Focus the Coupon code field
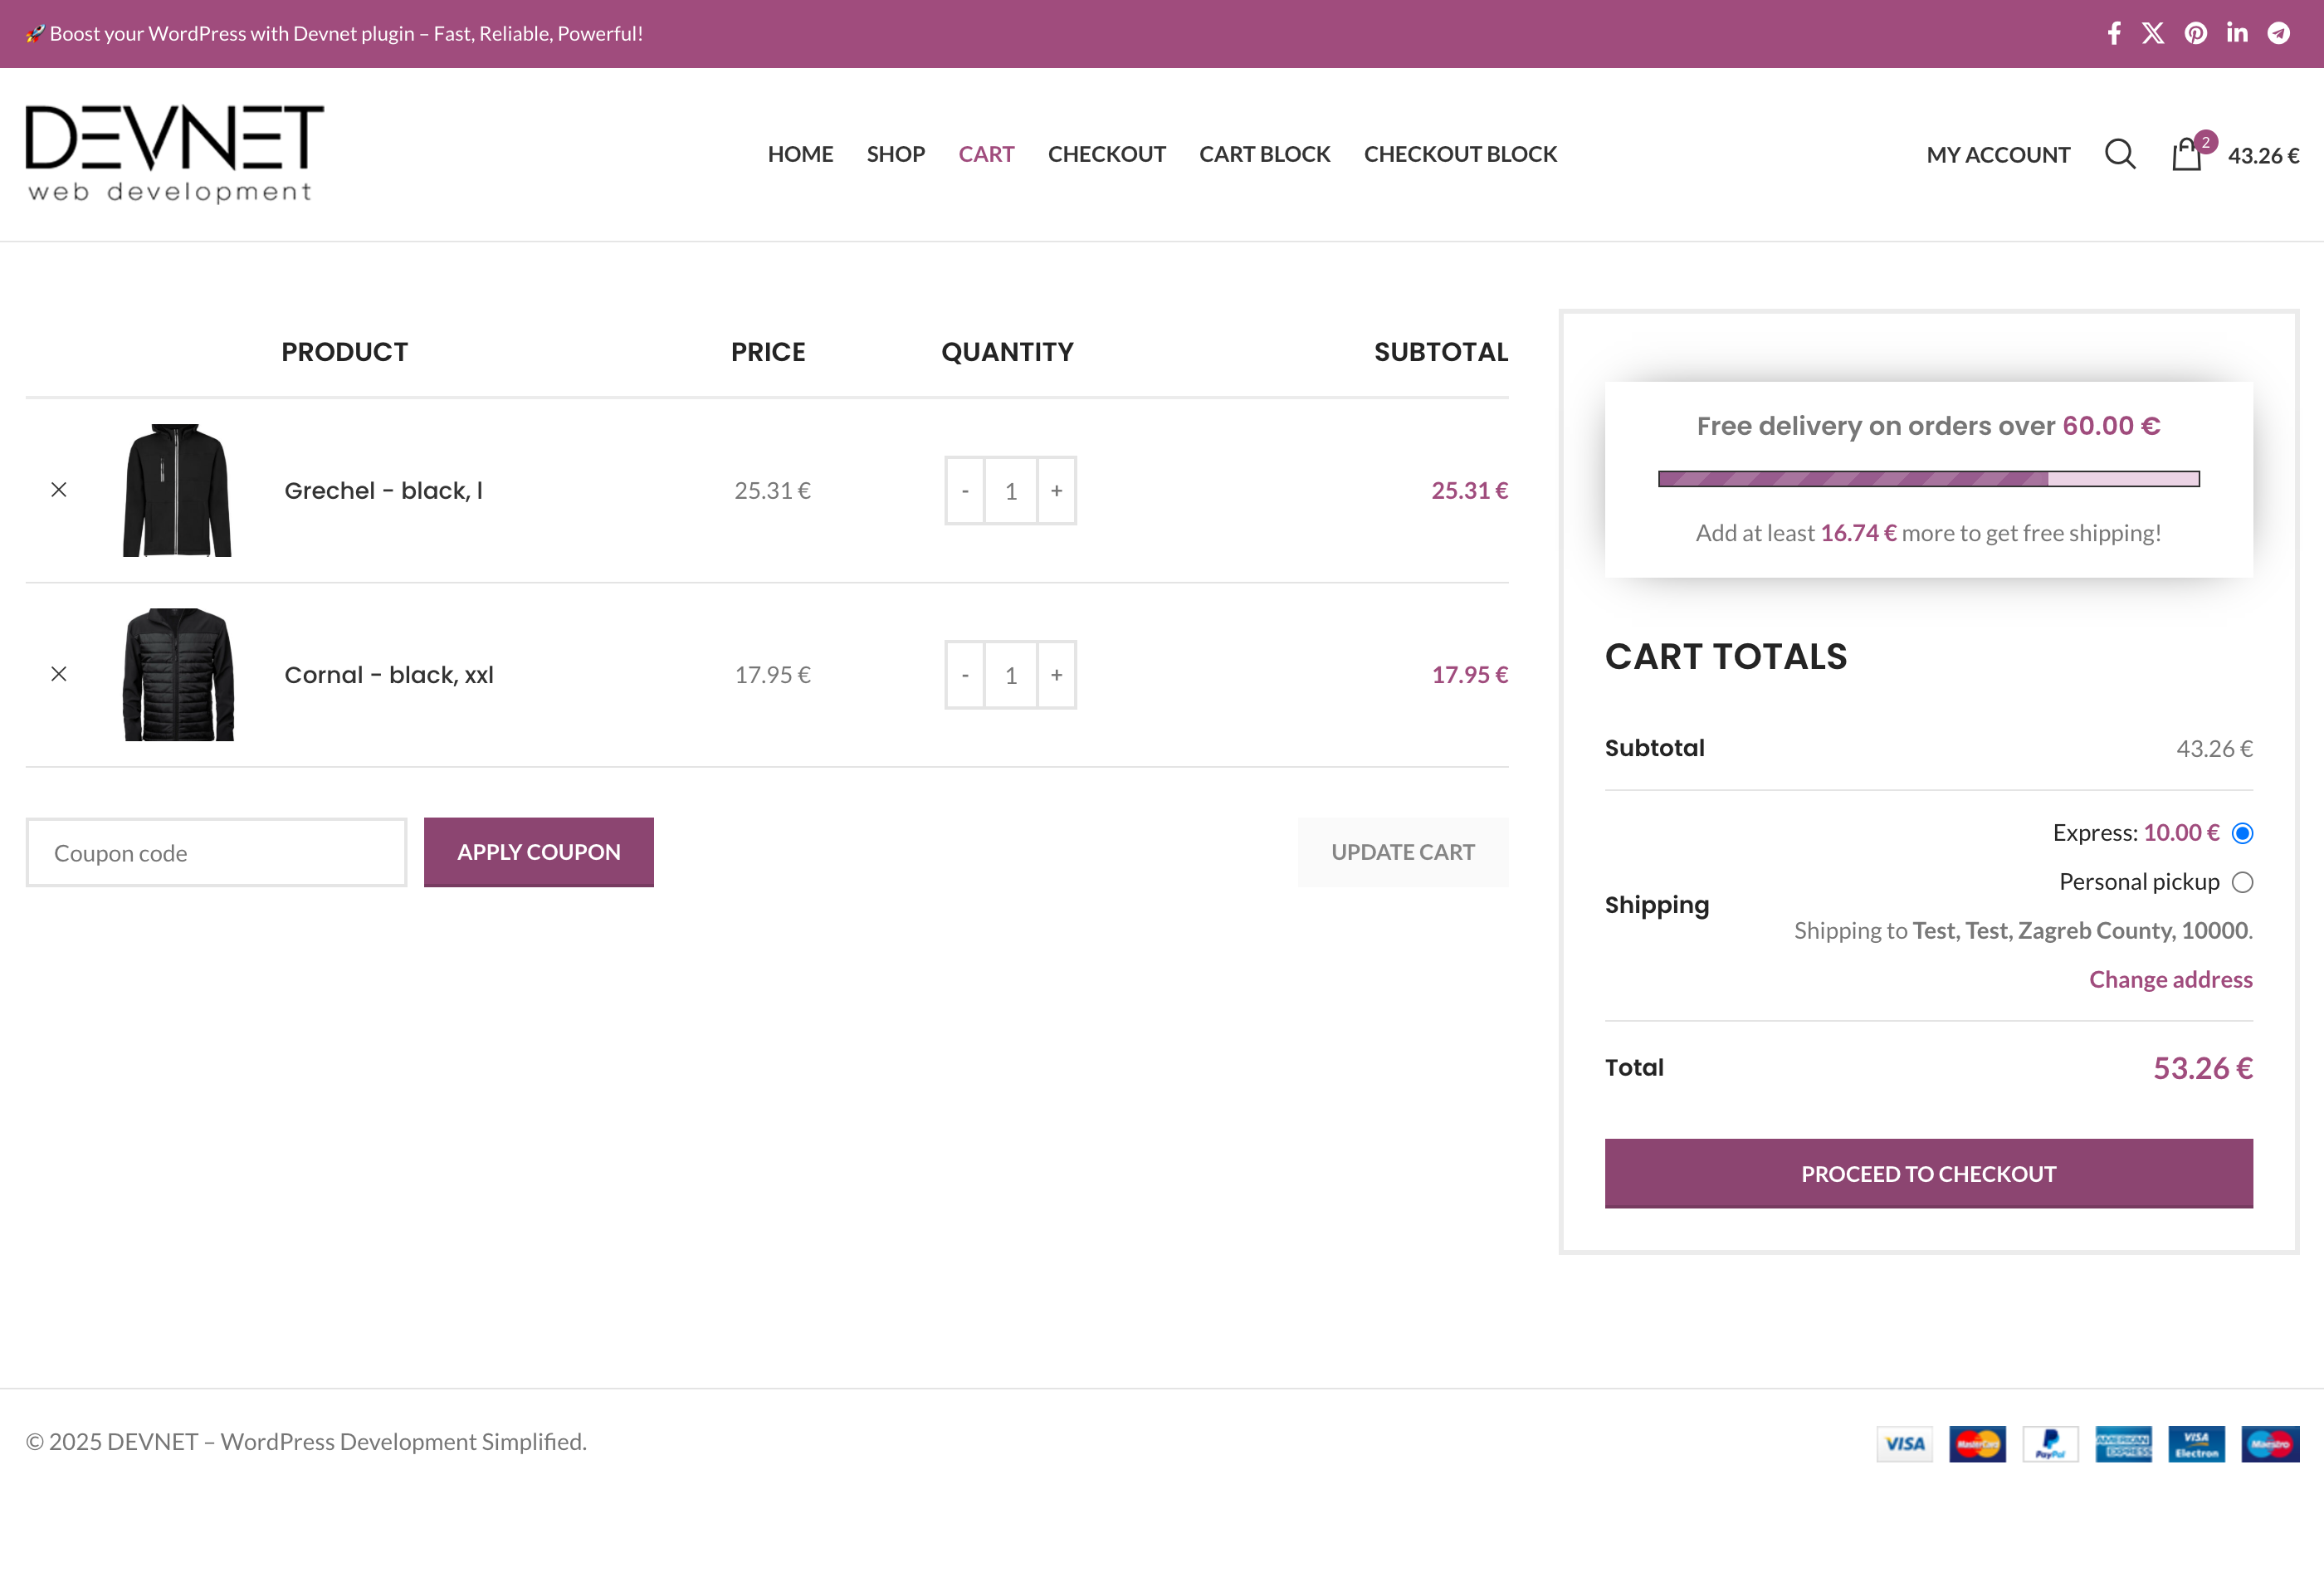This screenshot has width=2324, height=1577. point(216,853)
